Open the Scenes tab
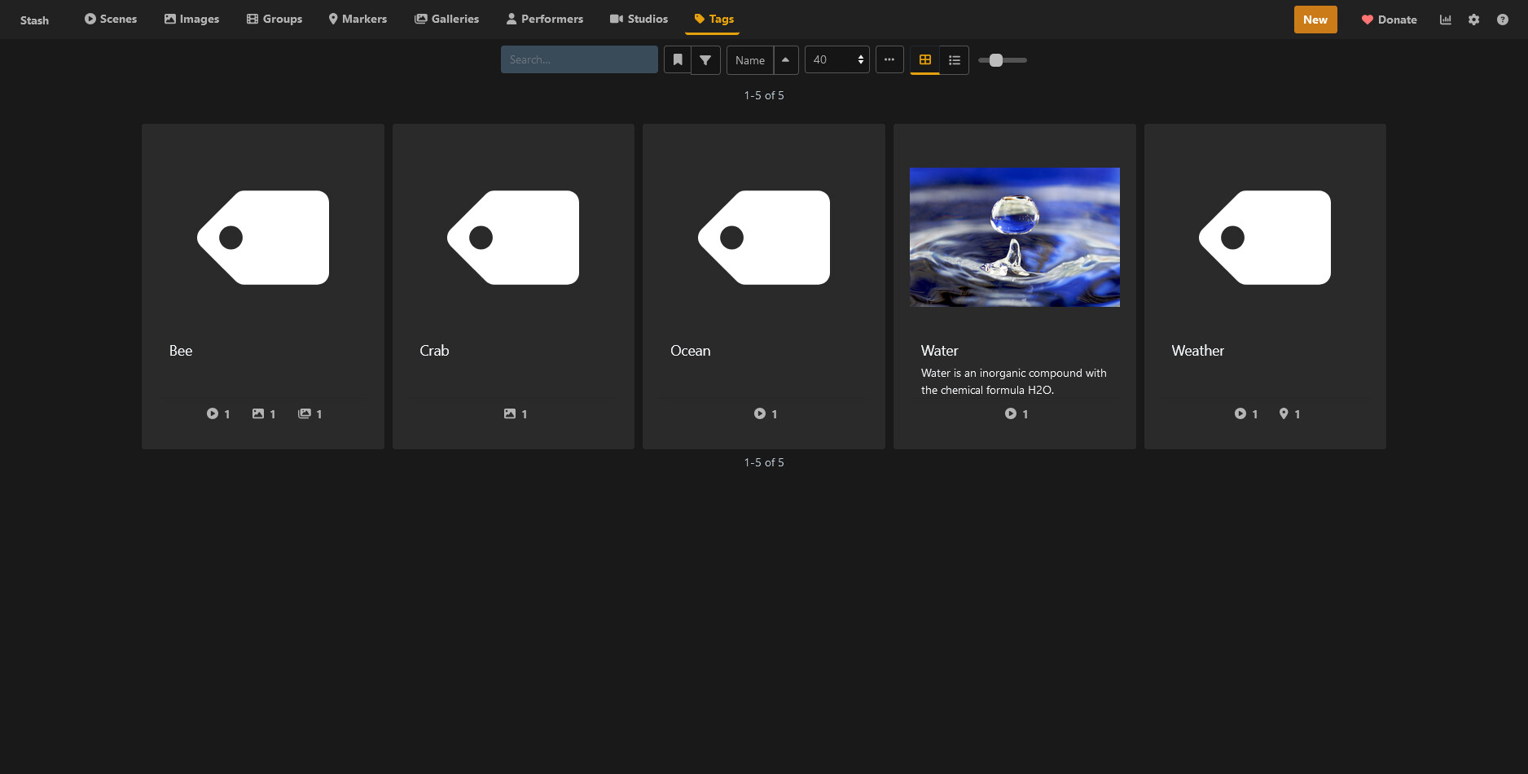The image size is (1528, 774). (111, 19)
